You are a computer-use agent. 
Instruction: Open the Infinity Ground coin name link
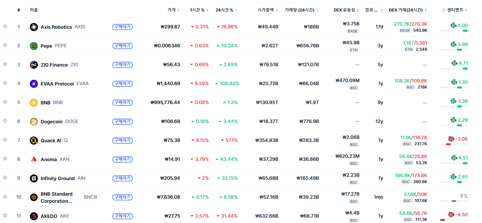tap(58, 178)
